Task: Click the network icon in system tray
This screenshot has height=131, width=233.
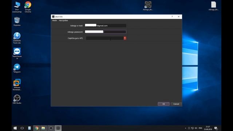Action: pyautogui.click(x=193, y=128)
